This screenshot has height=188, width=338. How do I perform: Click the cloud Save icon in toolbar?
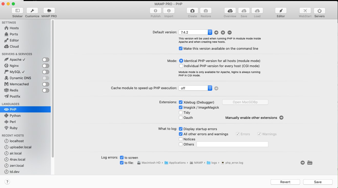[x=244, y=11]
